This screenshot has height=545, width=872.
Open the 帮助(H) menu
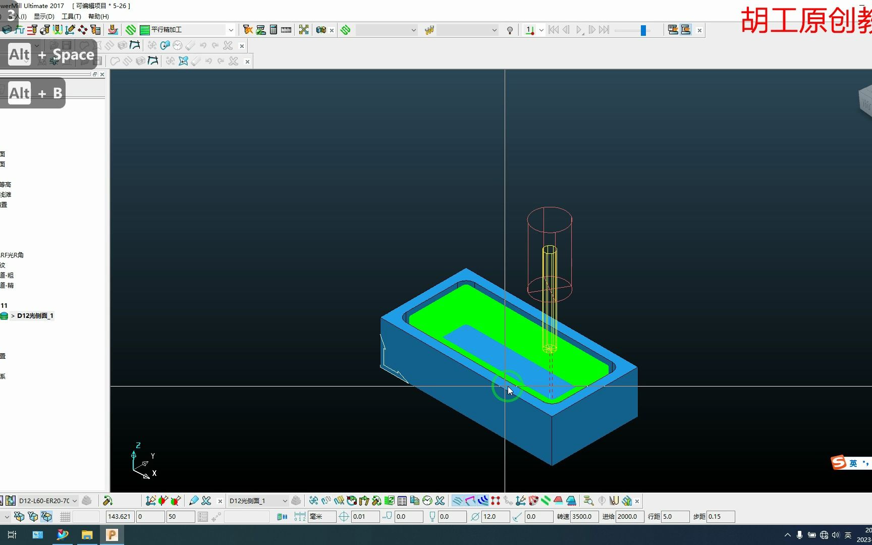(98, 16)
